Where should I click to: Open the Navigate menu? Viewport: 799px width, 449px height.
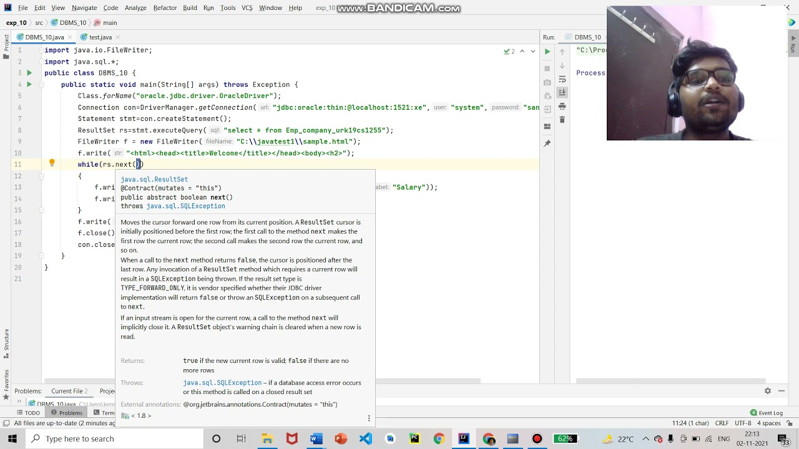(x=84, y=7)
